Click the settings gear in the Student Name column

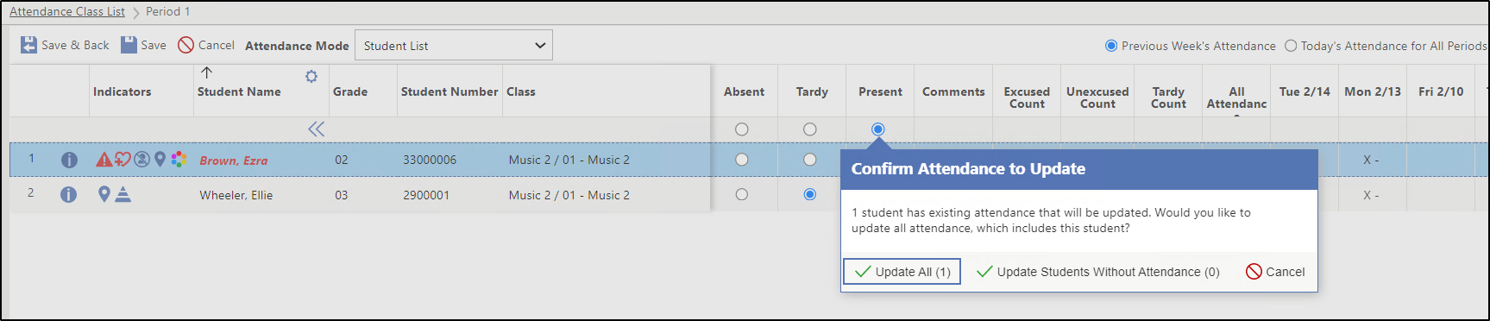[x=311, y=77]
